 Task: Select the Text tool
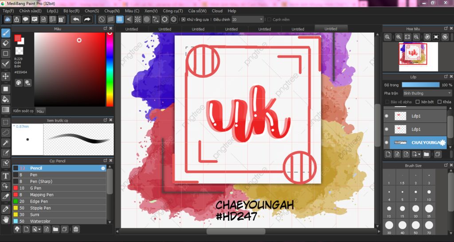[5, 176]
